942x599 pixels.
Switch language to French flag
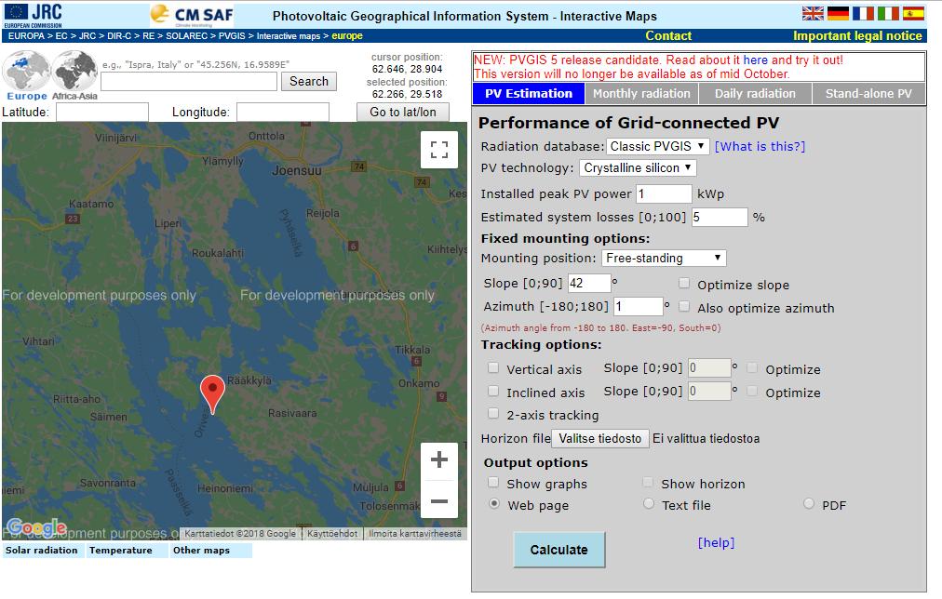click(x=863, y=13)
